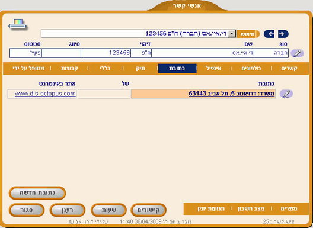Viewport: 313px width, 228px height.
Task: Go to next contact with right arrow
Action: (x=283, y=34)
